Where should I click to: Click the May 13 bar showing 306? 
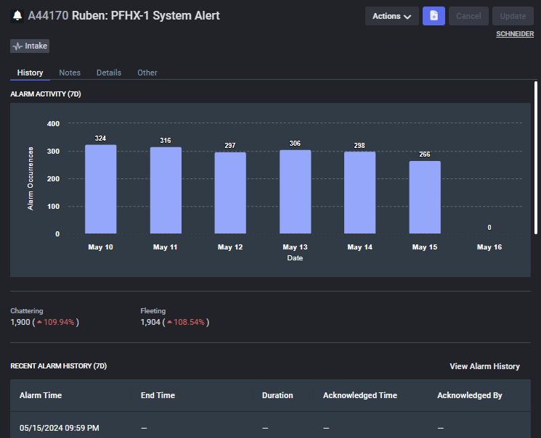[x=295, y=191]
